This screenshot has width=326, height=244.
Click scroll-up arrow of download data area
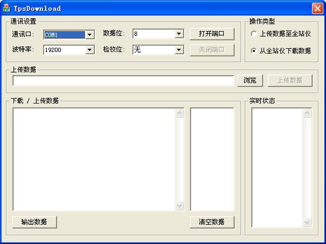(180, 113)
